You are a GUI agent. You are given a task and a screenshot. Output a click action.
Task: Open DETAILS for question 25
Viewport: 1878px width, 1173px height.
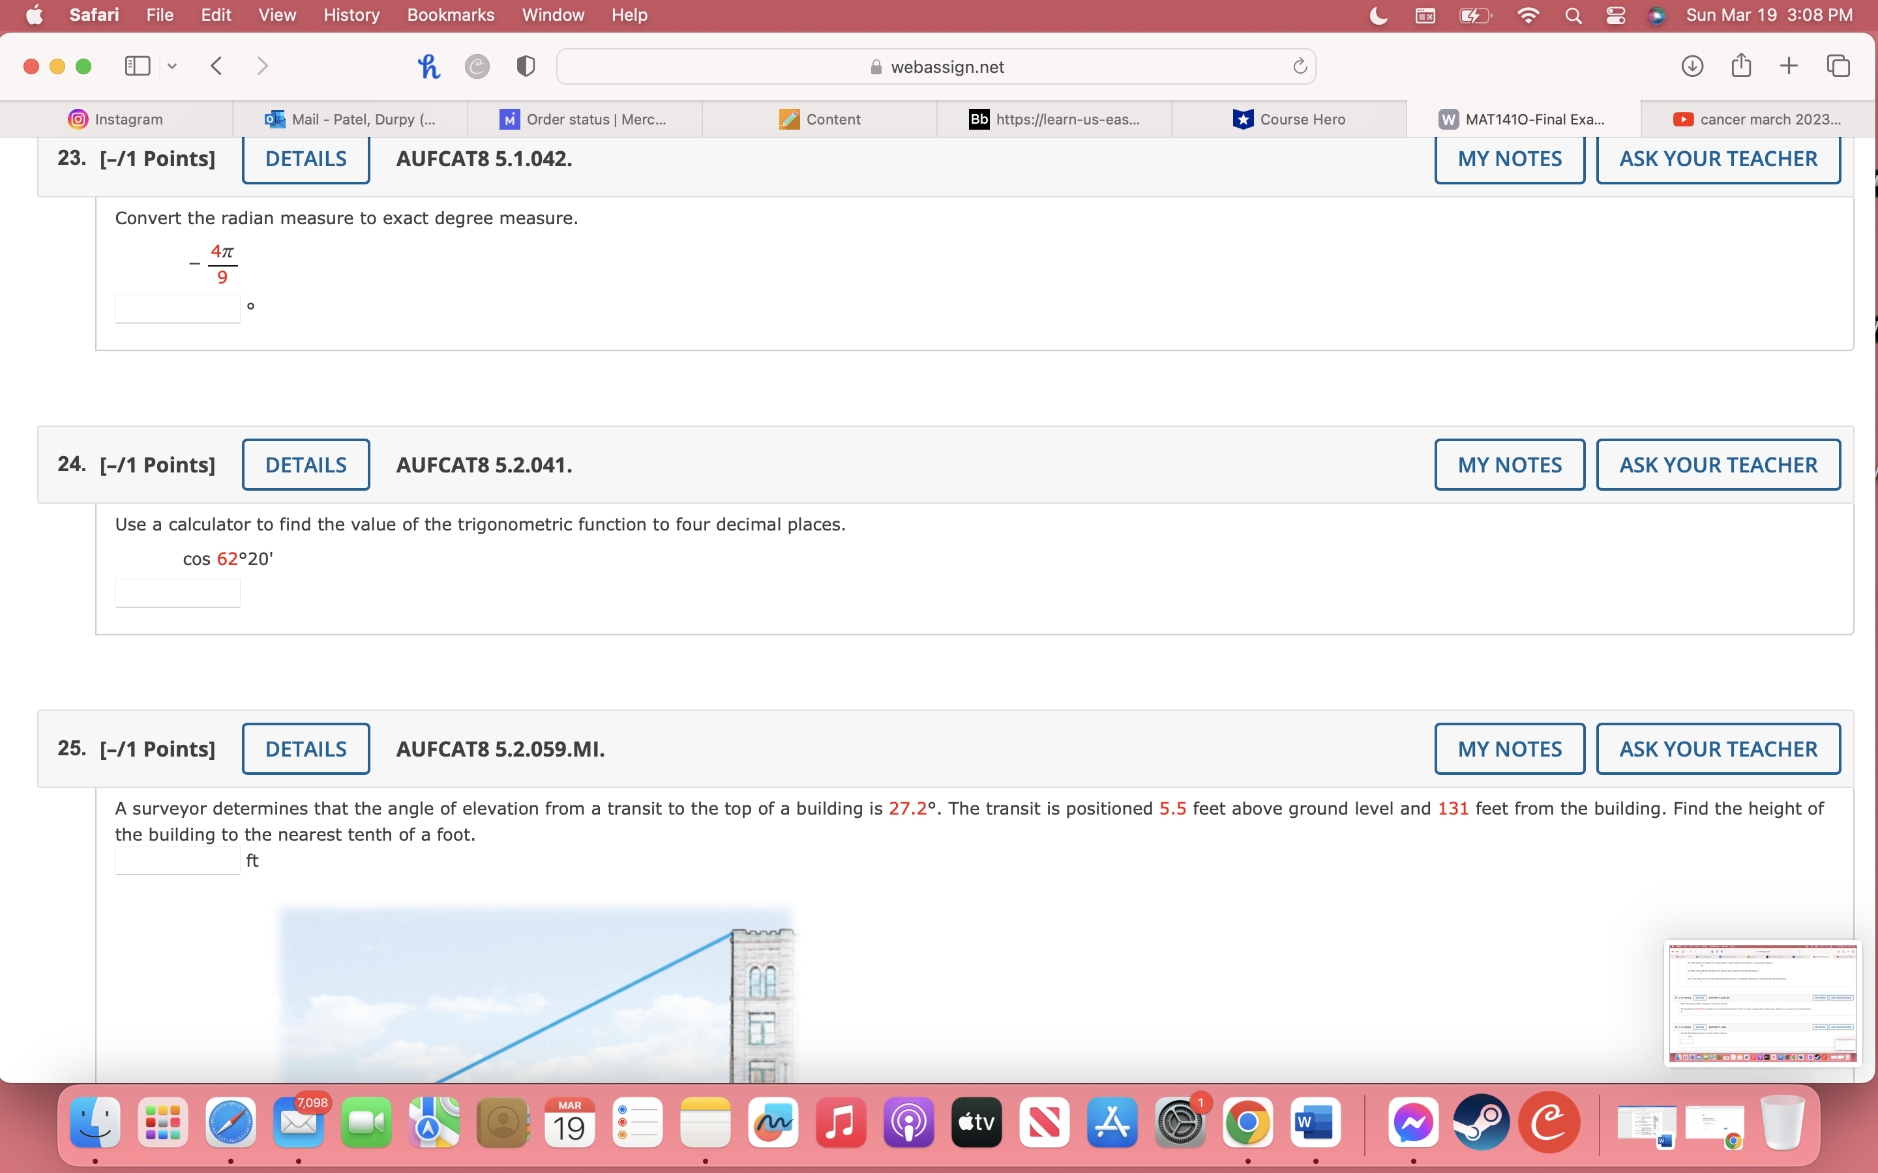point(305,748)
